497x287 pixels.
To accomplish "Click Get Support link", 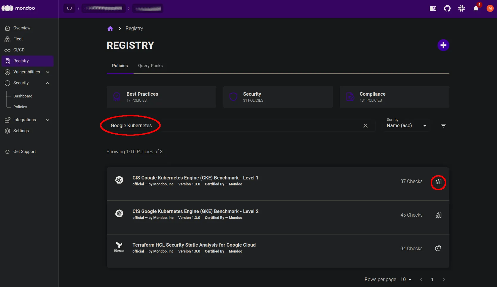I will [x=24, y=152].
